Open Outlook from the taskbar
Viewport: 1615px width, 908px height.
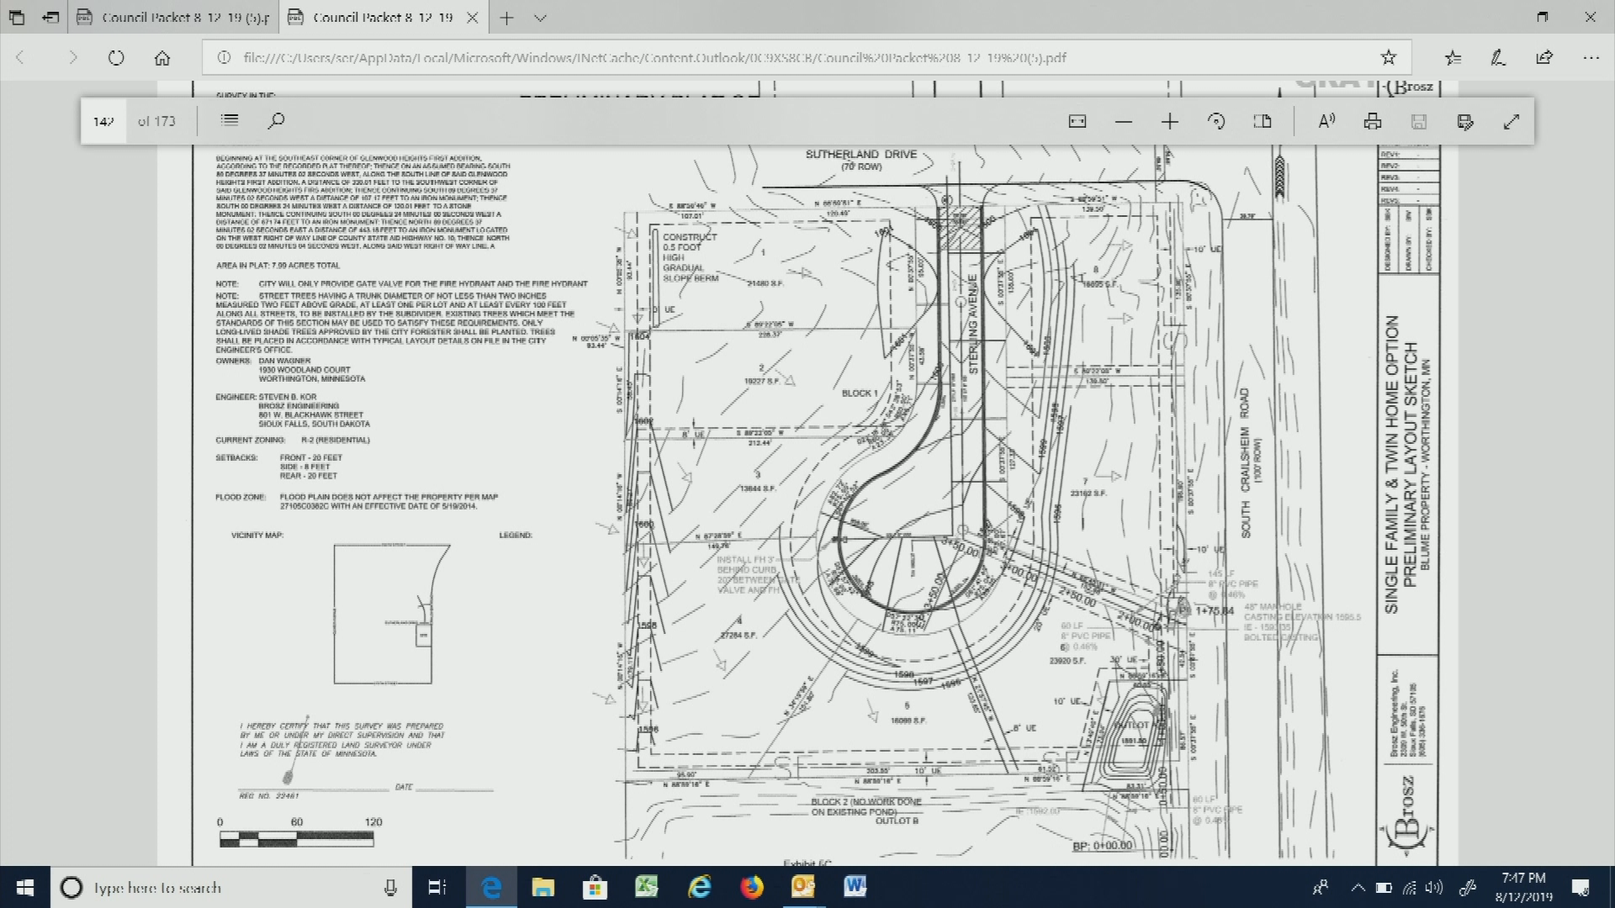803,887
